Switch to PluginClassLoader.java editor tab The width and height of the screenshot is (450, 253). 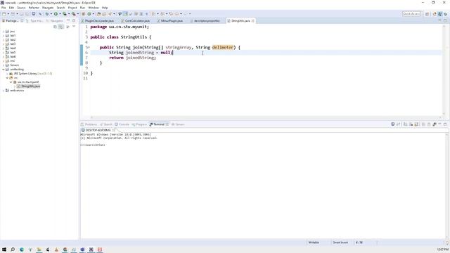click(x=98, y=21)
